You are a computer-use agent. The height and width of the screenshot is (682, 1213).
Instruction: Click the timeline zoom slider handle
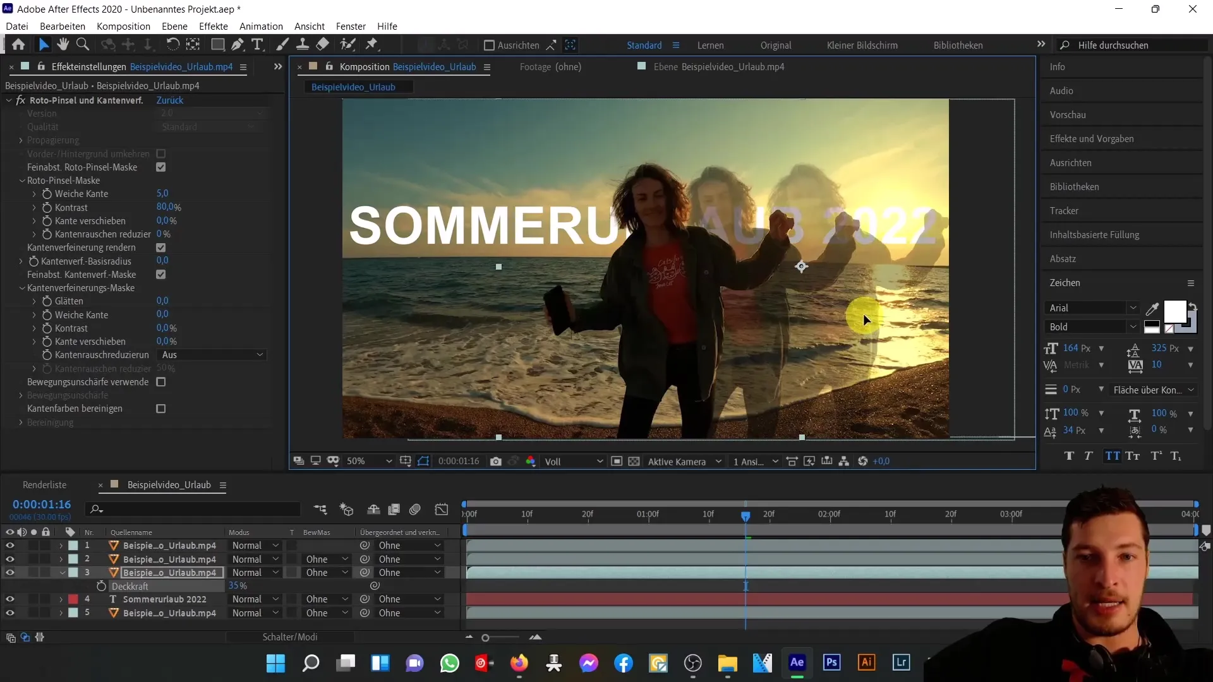(485, 638)
